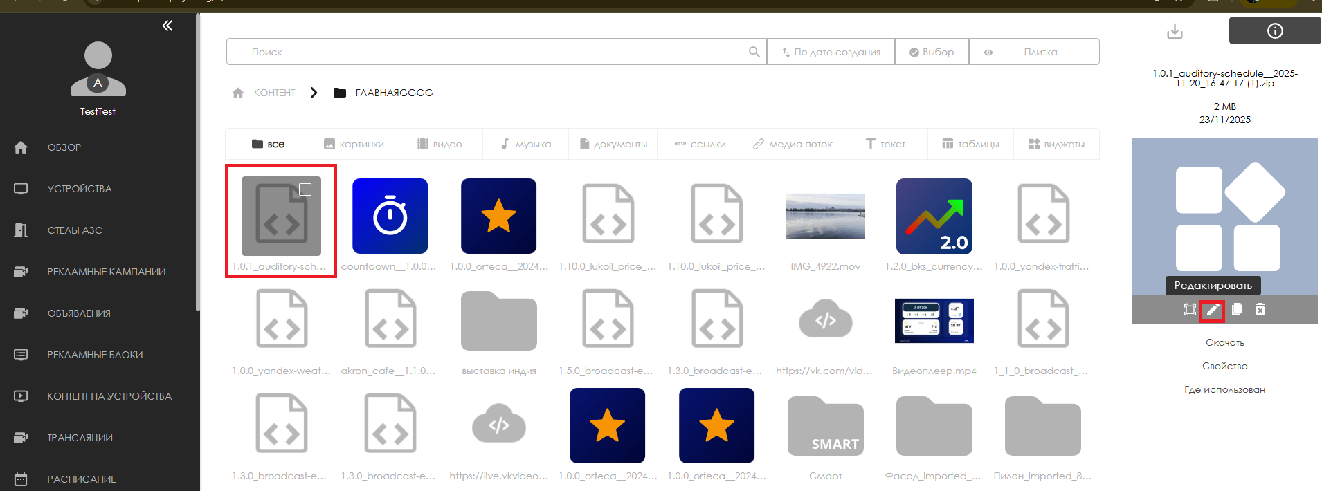Click the copy file icon in preview
The image size is (1322, 491).
1237,310
